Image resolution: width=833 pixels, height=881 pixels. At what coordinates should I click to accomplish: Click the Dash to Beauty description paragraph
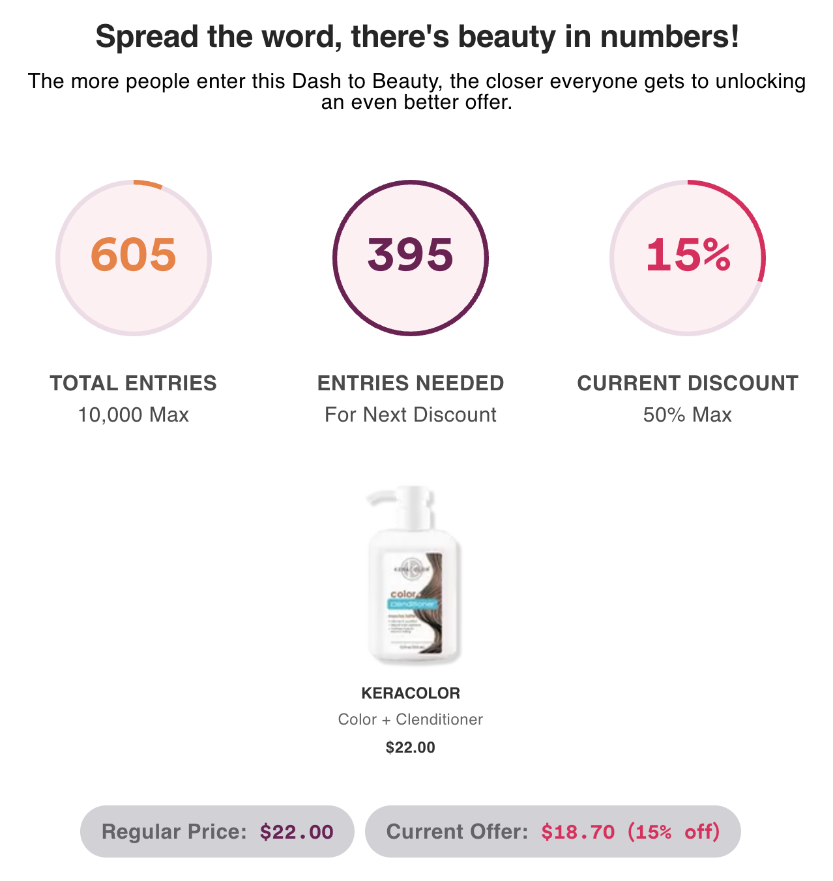pyautogui.click(x=417, y=91)
